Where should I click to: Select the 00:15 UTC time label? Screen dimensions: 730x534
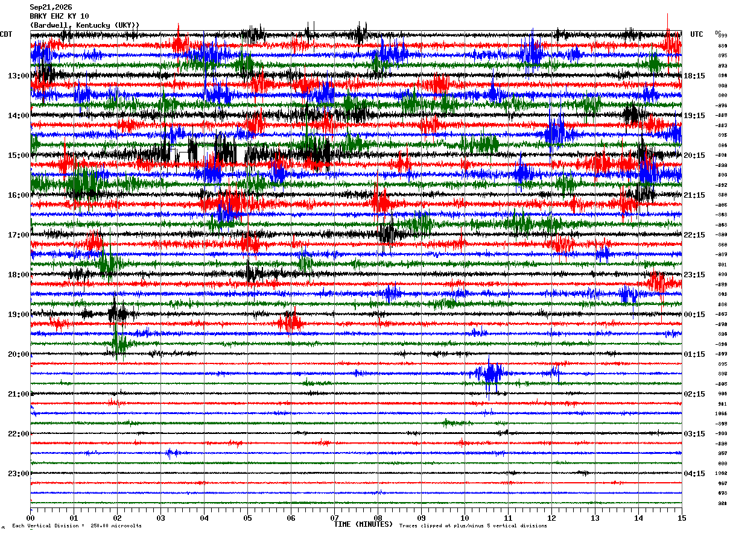tap(694, 315)
